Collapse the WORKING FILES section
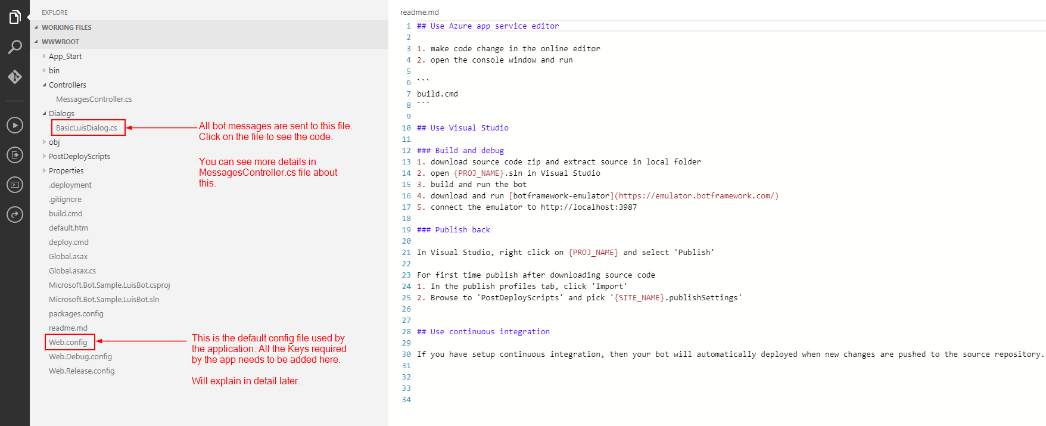 coord(66,27)
